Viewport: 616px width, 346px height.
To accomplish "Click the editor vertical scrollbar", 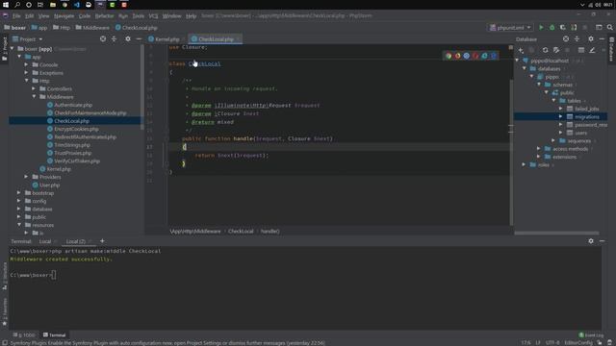I will pyautogui.click(x=511, y=151).
